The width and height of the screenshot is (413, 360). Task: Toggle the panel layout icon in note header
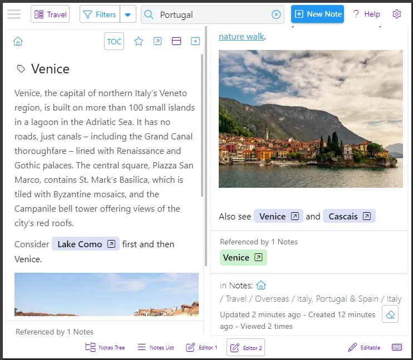point(176,42)
